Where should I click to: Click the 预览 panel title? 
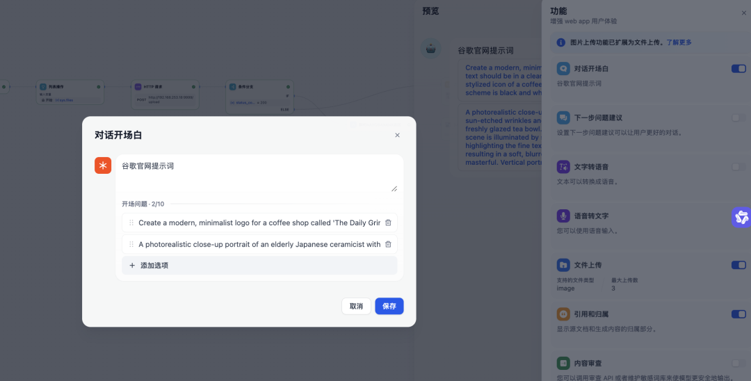[430, 11]
